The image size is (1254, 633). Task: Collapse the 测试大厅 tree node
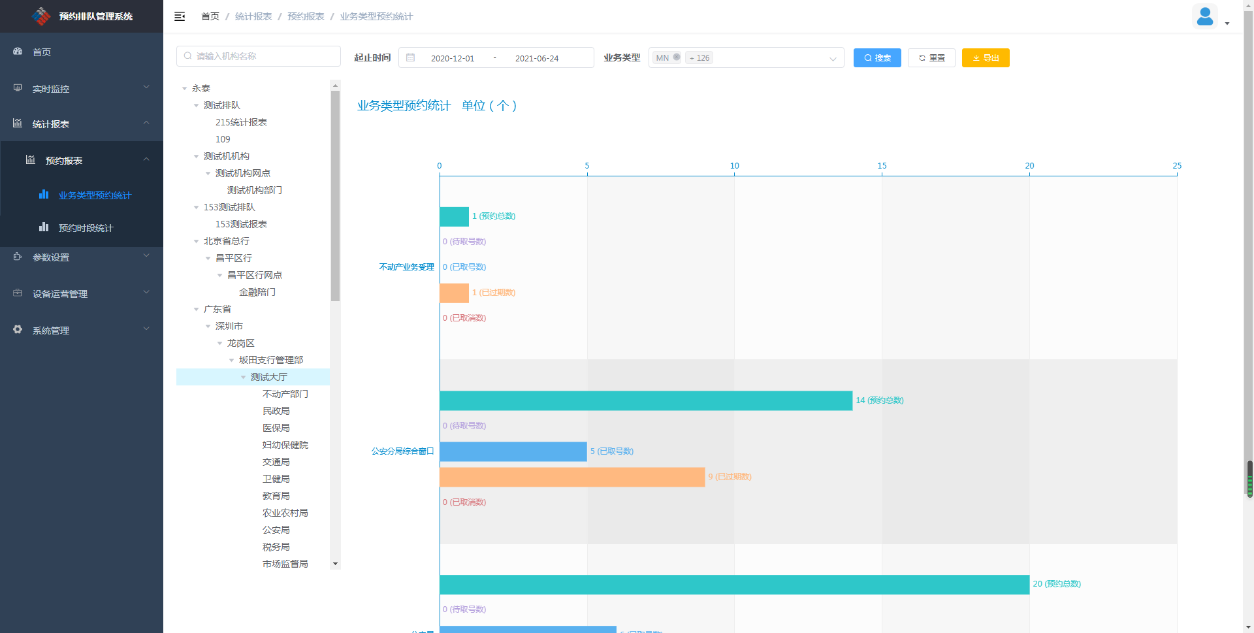click(244, 377)
